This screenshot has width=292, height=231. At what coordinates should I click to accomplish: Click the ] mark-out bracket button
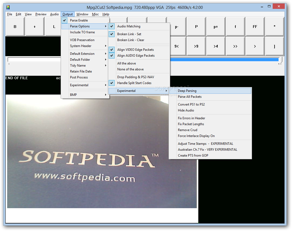pos(275,46)
